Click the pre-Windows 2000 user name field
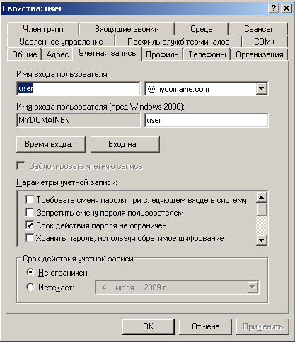This screenshot has height=342, width=295. point(207,120)
